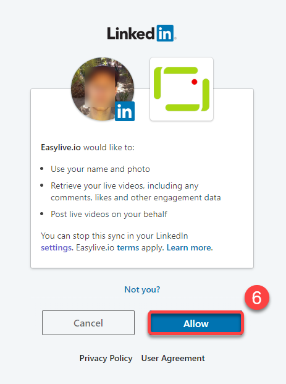The image size is (286, 384).
Task: Click the LinkedIn badge on the profile photo
Action: pos(125,111)
